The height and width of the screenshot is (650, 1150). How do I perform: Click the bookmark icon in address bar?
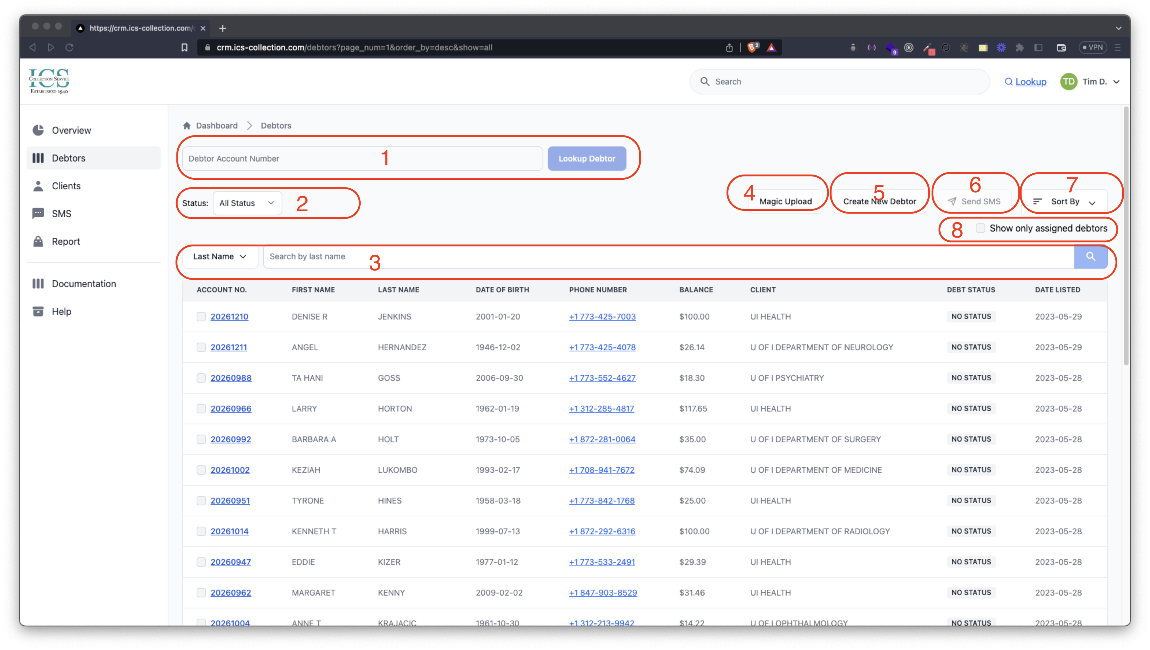pyautogui.click(x=184, y=47)
